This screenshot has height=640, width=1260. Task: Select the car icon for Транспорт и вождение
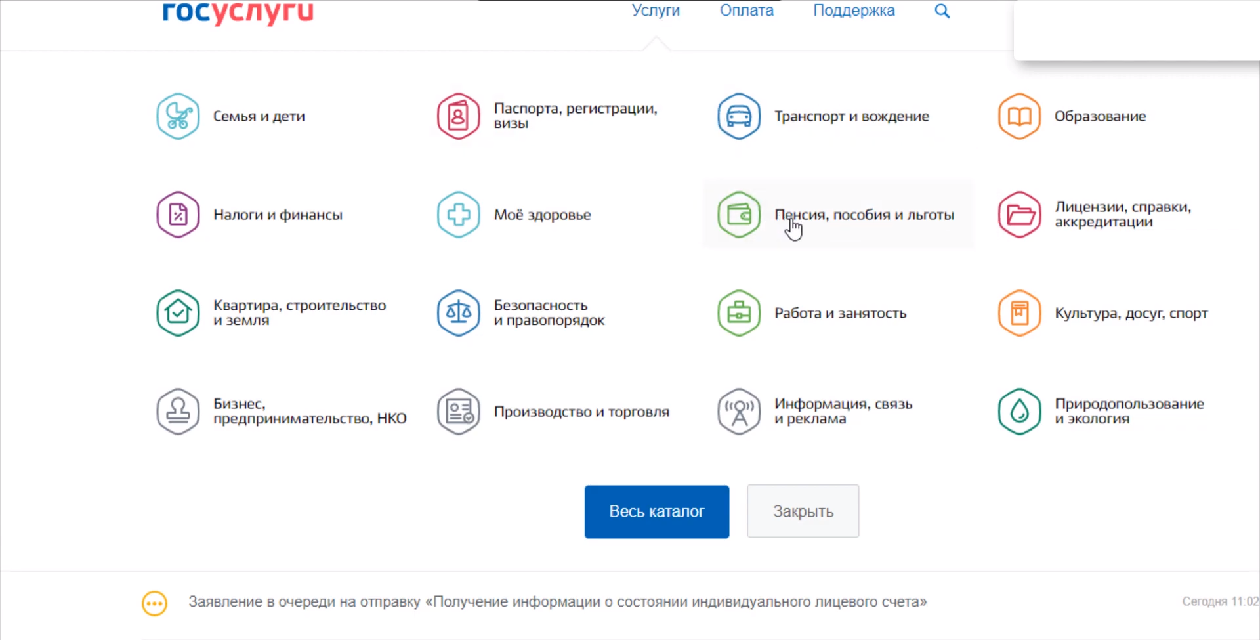coord(739,117)
